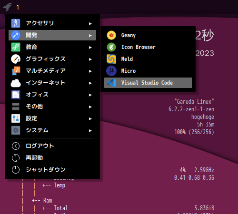Viewport: 238px width, 214px height.
Task: Click the Meld swirl icon
Action: [x=111, y=59]
